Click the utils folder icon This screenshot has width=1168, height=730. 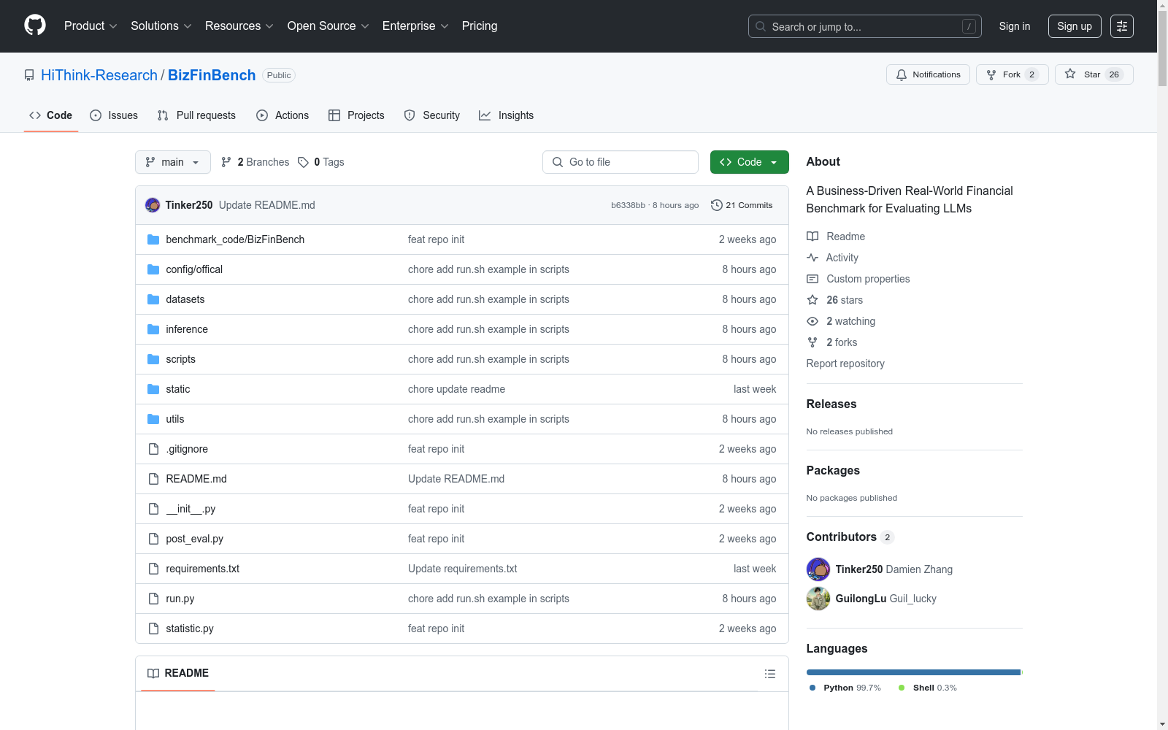pyautogui.click(x=153, y=419)
